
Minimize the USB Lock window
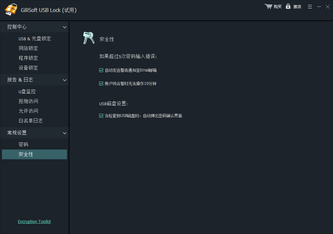(319, 7)
